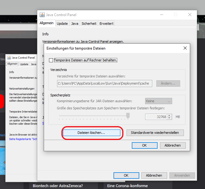Minimize the main Java Control Panel window

click(162, 15)
